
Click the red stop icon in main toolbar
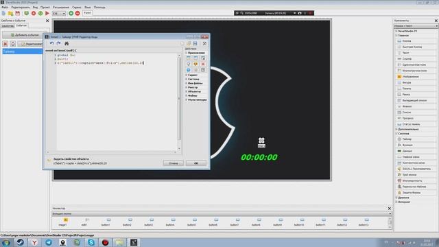coord(34,13)
